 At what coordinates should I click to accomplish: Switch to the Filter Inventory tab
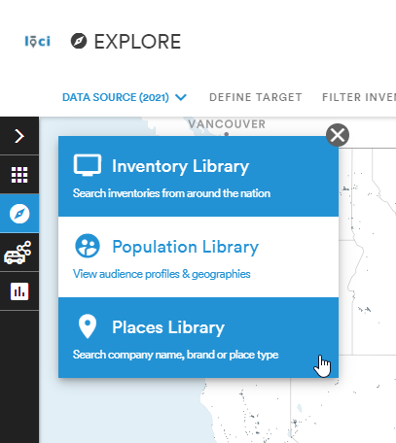pyautogui.click(x=359, y=97)
